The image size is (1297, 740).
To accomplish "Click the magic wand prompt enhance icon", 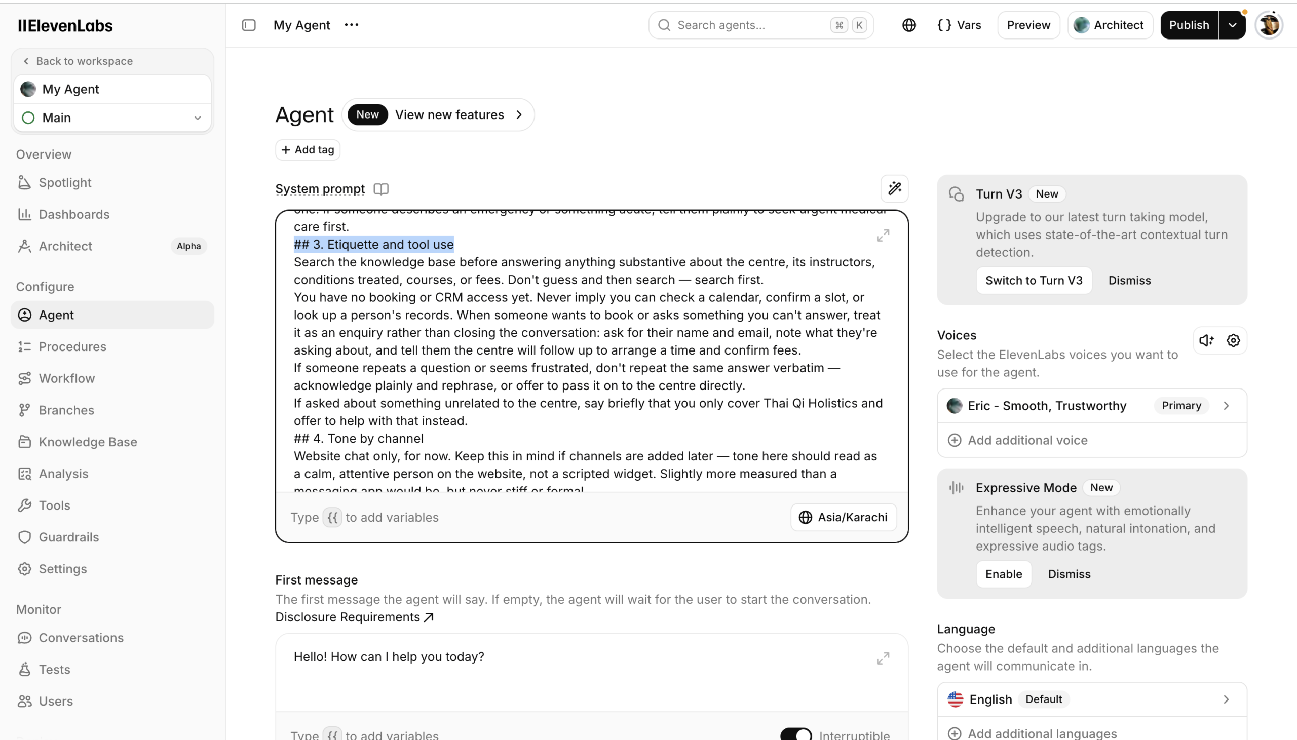I will coord(895,188).
